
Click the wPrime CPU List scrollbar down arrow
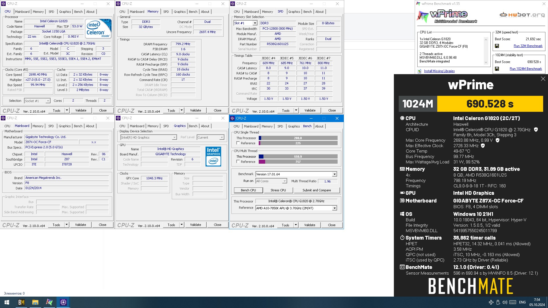[x=486, y=63]
